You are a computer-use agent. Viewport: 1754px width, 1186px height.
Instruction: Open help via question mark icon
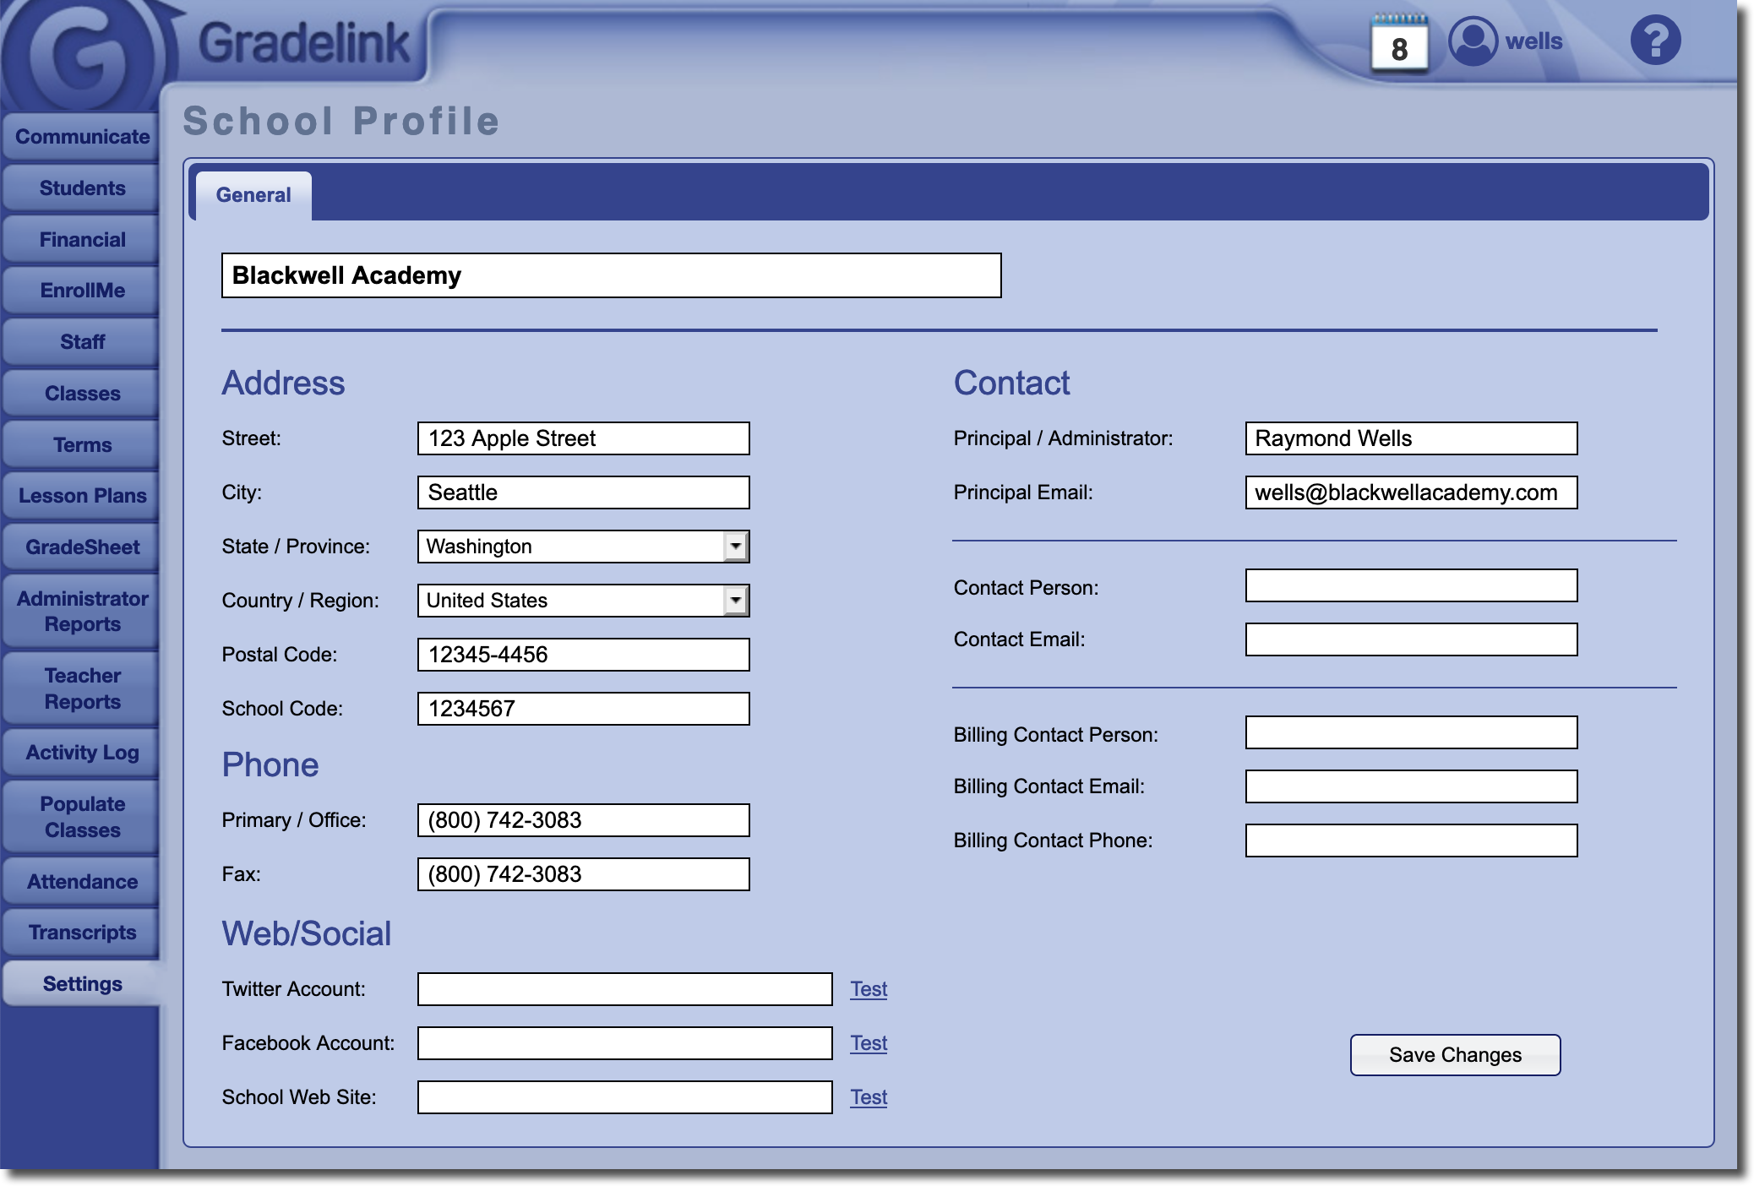(1654, 41)
